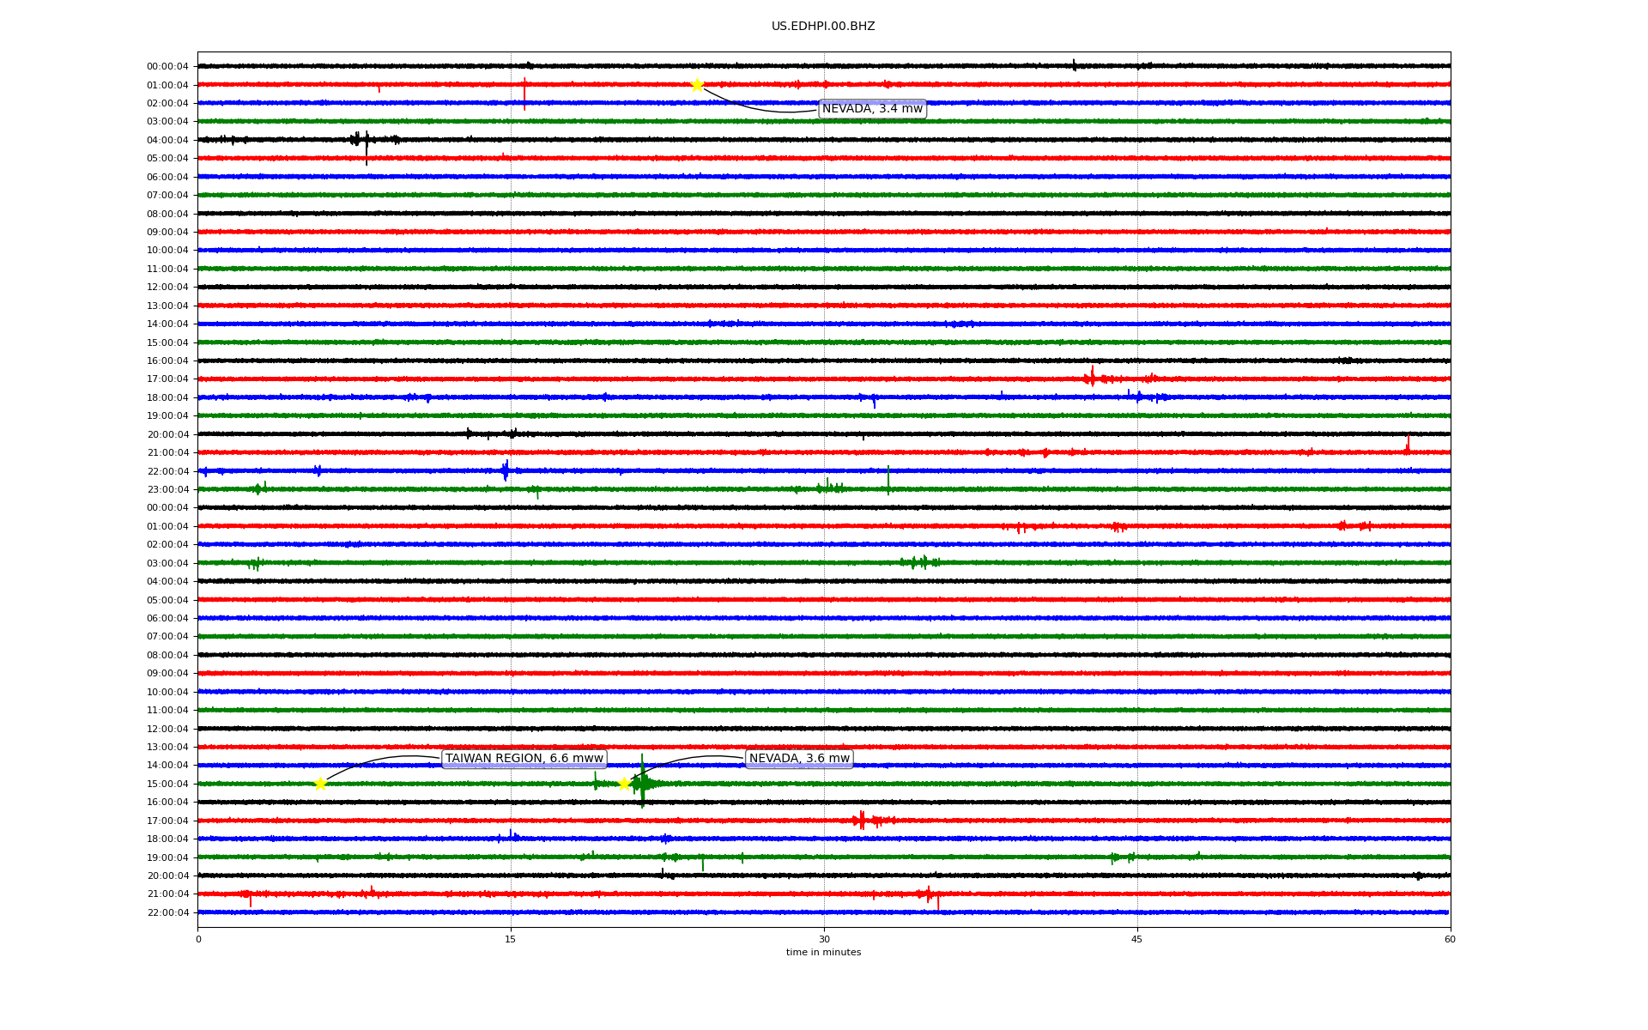The width and height of the screenshot is (1648, 1030).
Task: Click the black burst on the first 04:00:04 trace
Action: point(360,140)
